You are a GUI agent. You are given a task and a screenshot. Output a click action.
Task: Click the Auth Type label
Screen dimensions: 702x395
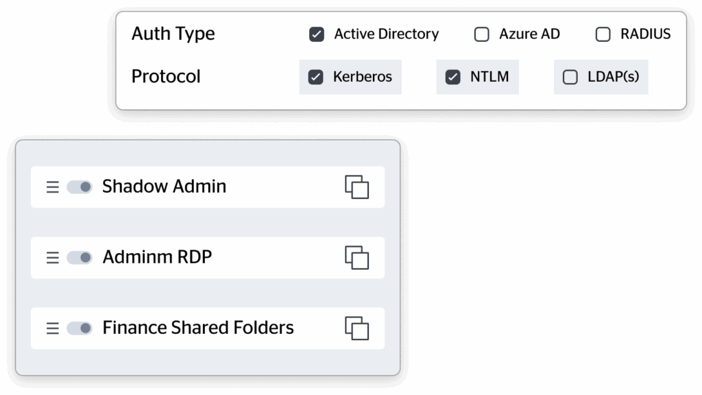click(173, 34)
